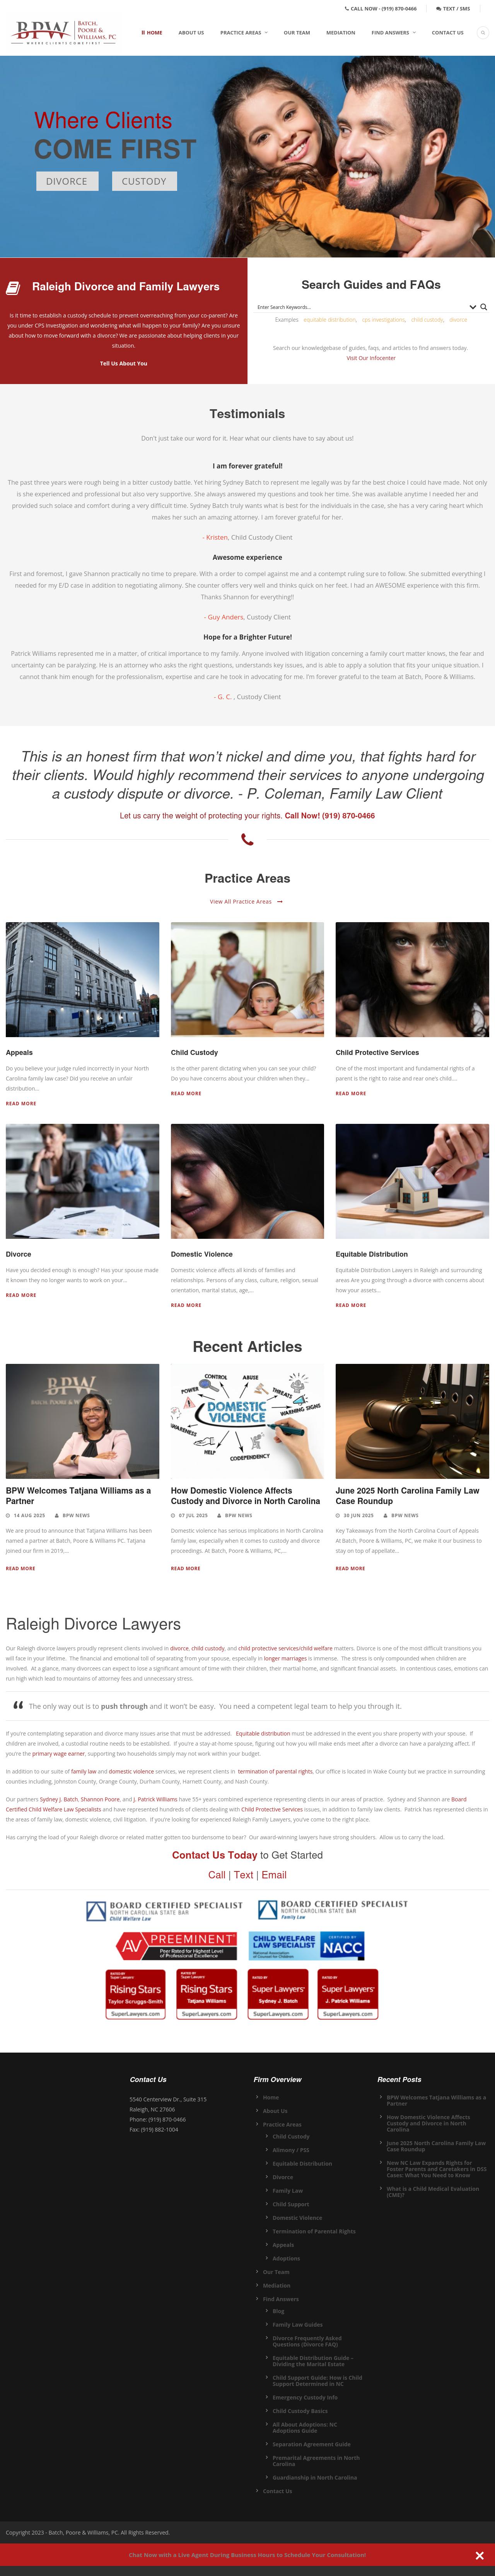The height and width of the screenshot is (2576, 495).
Task: Expand the Find Answers menu
Action: click(x=393, y=33)
